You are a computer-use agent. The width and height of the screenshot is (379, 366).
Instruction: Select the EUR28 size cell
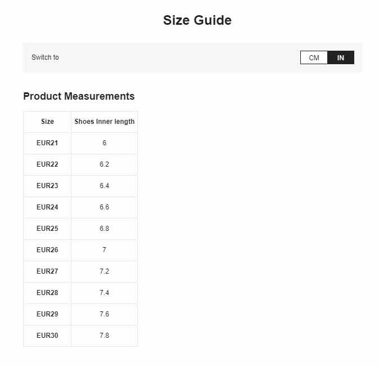(x=47, y=293)
